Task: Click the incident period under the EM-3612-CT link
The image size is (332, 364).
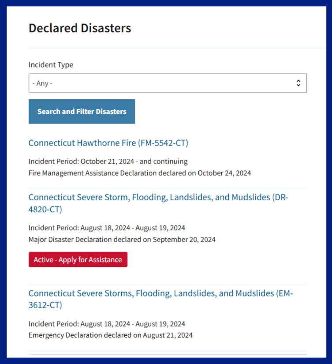Action: click(107, 324)
